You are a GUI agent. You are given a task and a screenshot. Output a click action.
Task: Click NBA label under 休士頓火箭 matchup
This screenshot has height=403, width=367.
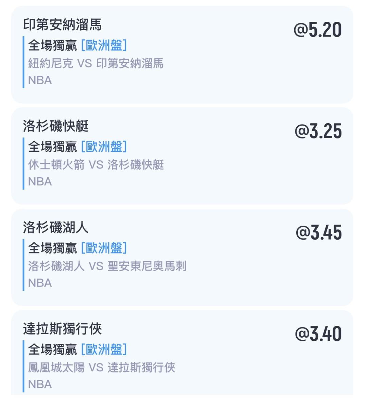point(40,182)
